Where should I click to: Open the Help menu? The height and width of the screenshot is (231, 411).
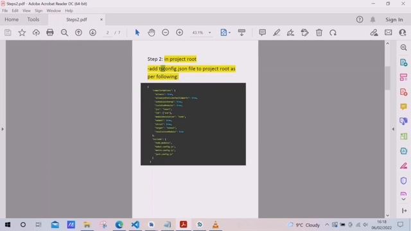69,11
